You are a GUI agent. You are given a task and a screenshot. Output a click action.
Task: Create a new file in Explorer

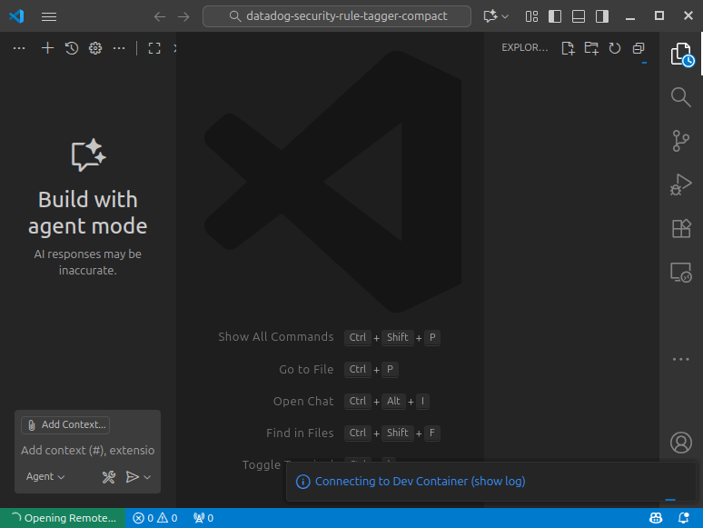coord(568,48)
